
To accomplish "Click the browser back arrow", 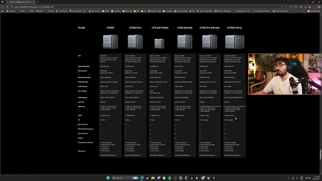I will (x=3, y=7).
